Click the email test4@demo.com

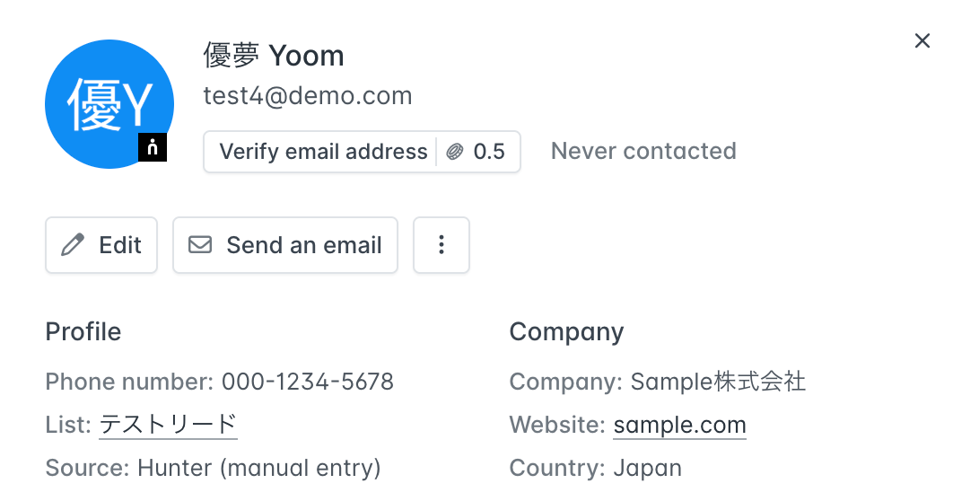coord(308,96)
